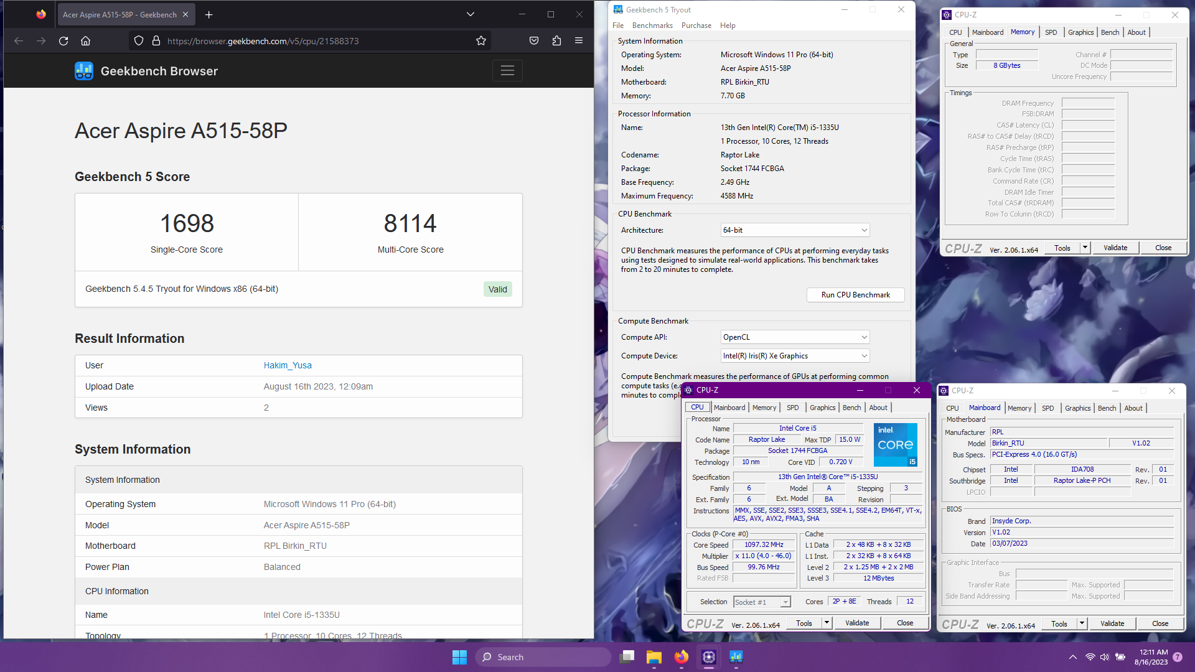Open File menu in Geekbench 5 Tryout
This screenshot has width=1195, height=672.
click(x=618, y=26)
